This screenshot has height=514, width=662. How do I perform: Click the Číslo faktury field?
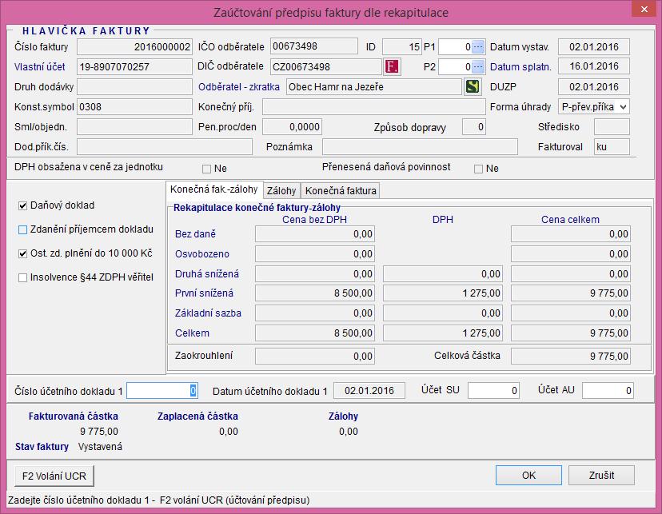tap(134, 47)
